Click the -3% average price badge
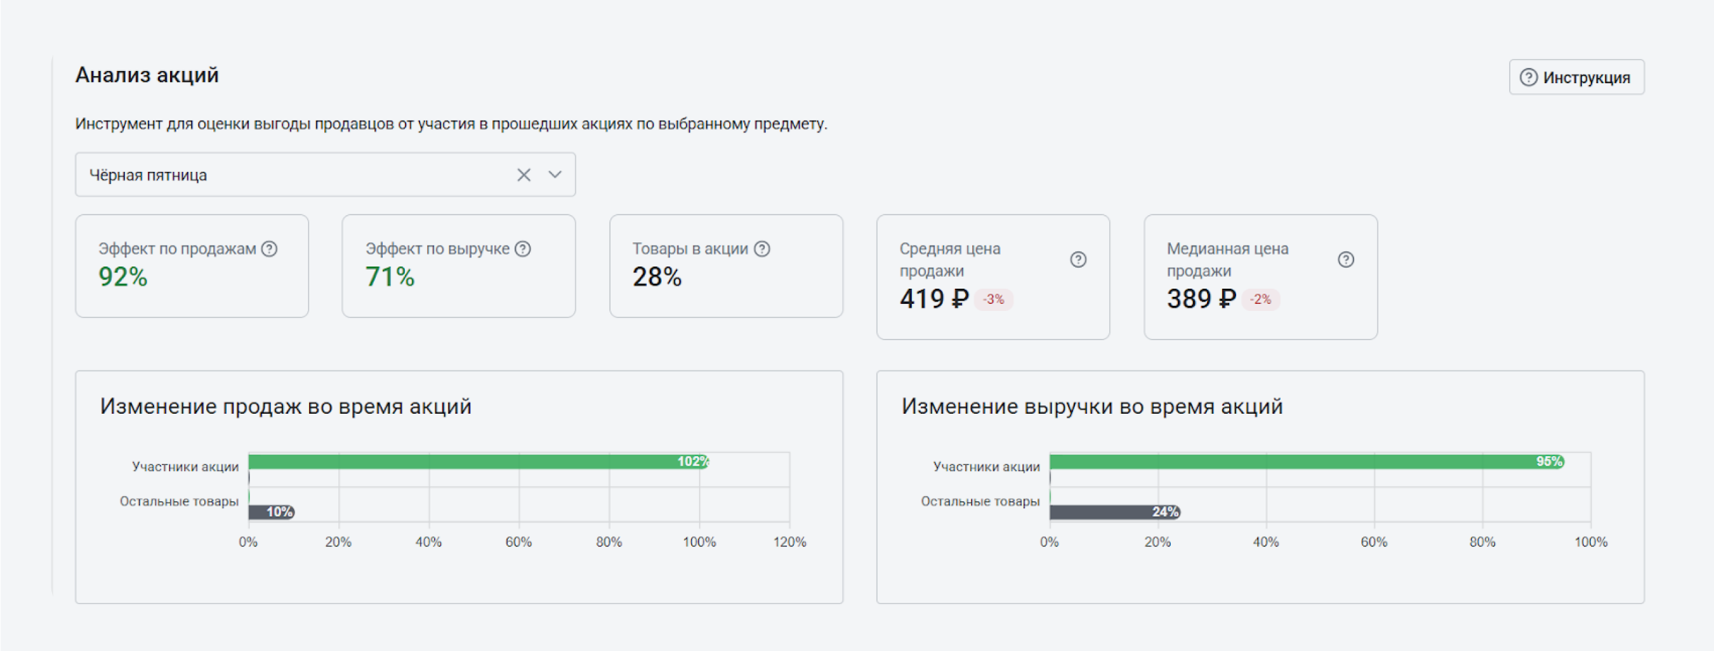 pyautogui.click(x=993, y=299)
